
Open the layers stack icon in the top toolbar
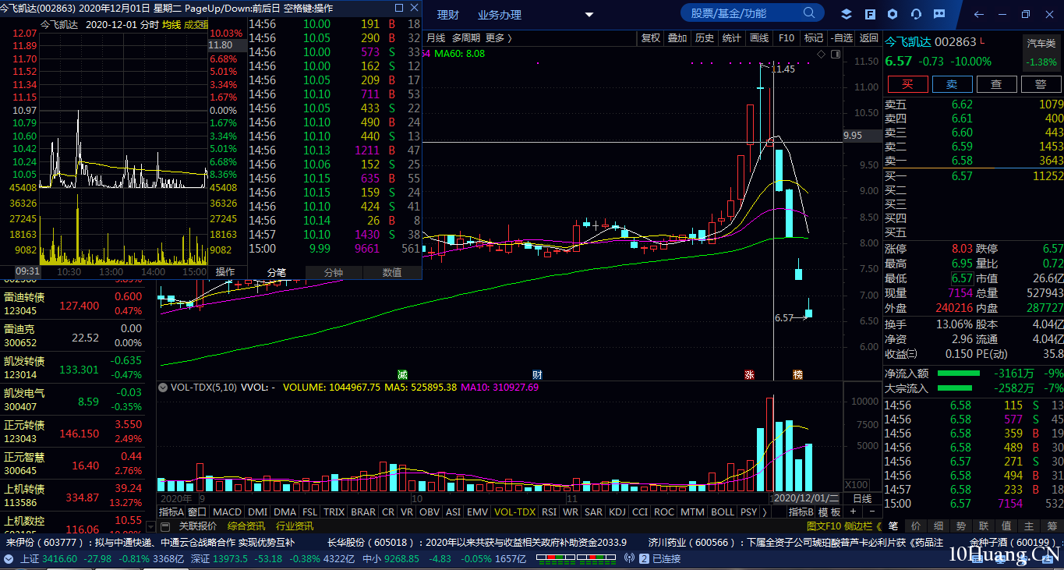tap(847, 14)
